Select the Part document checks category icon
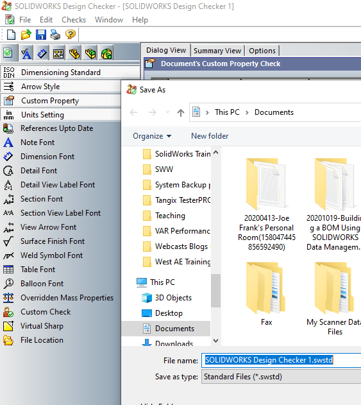 click(x=74, y=53)
